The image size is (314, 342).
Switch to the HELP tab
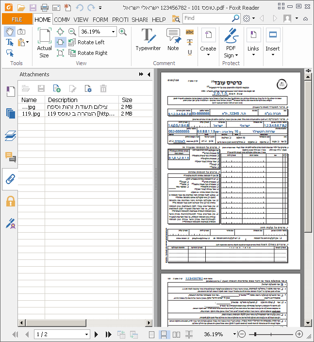coord(159,19)
